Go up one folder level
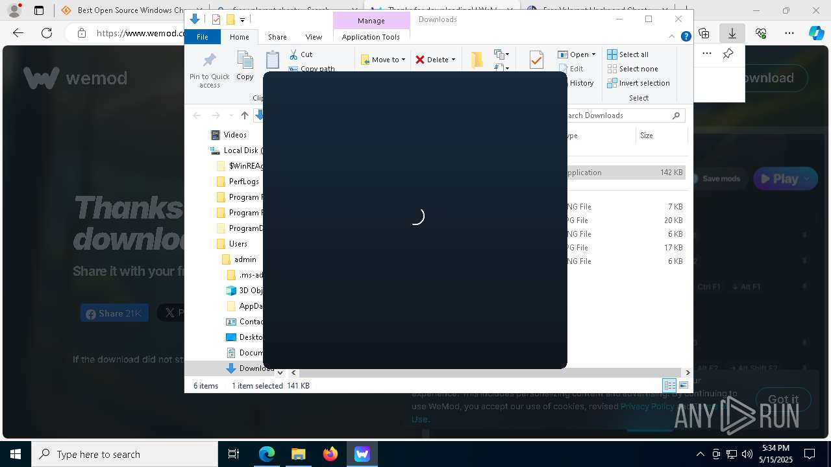 tap(244, 115)
